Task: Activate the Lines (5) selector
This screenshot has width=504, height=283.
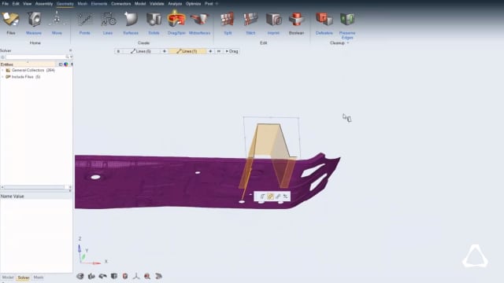Action: [142, 51]
